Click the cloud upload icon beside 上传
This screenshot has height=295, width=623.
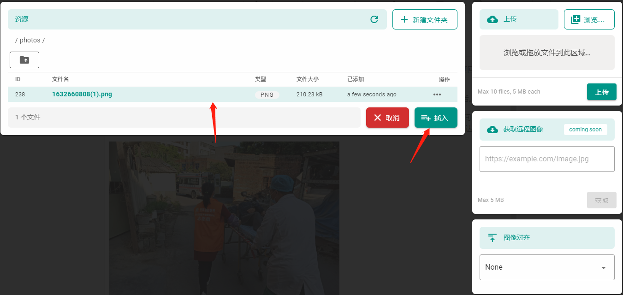tap(492, 19)
